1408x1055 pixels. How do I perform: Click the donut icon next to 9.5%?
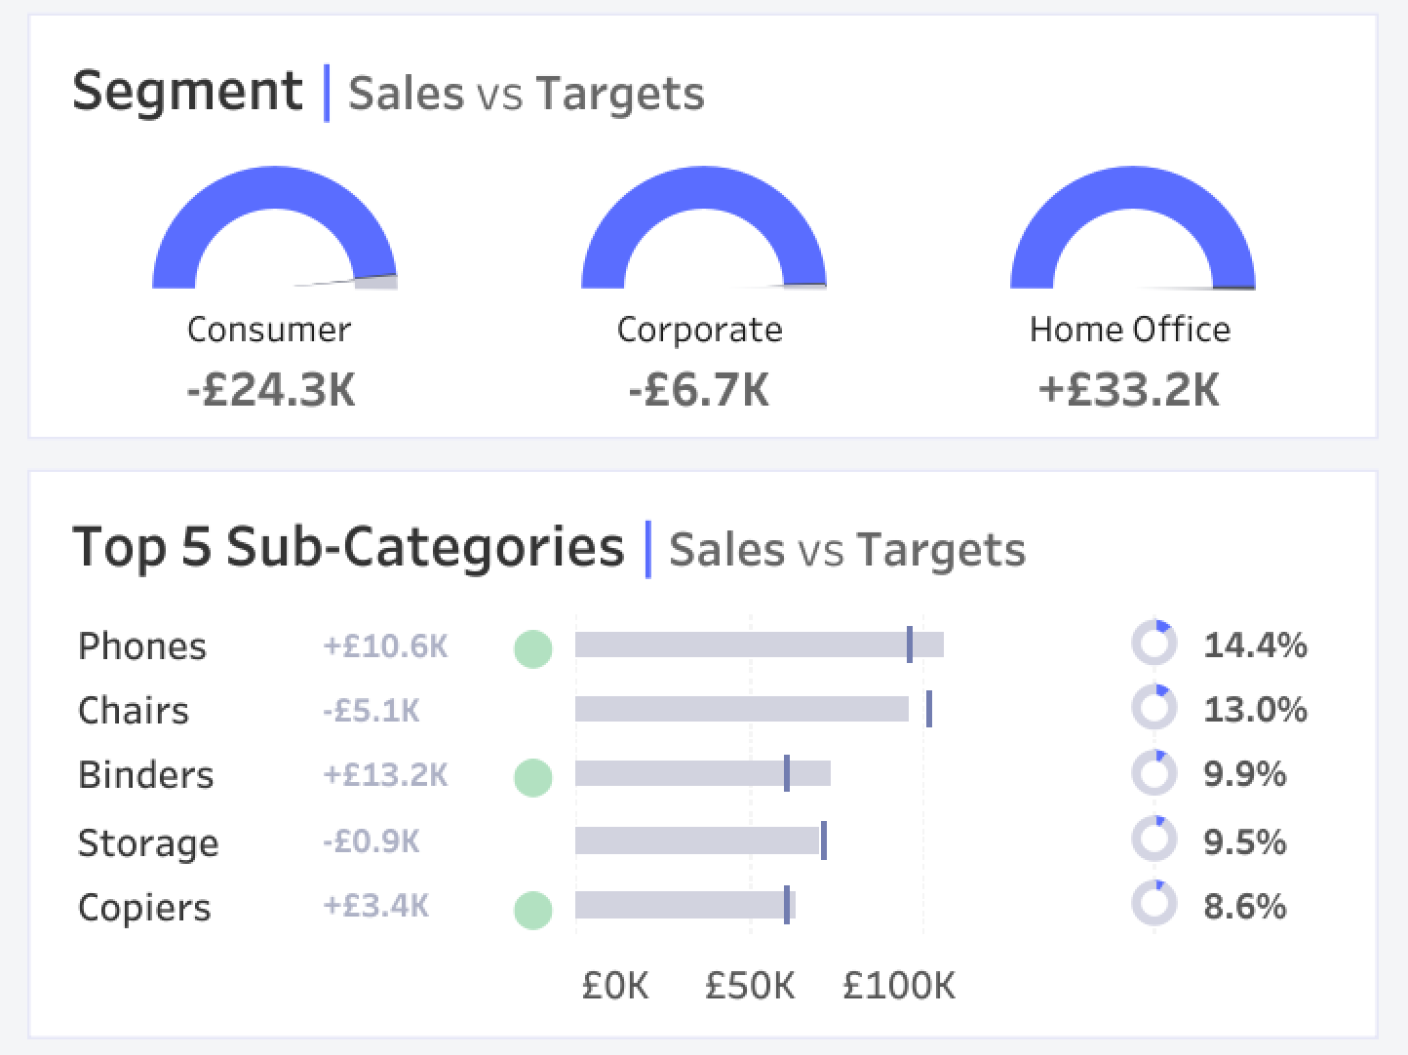1154,840
